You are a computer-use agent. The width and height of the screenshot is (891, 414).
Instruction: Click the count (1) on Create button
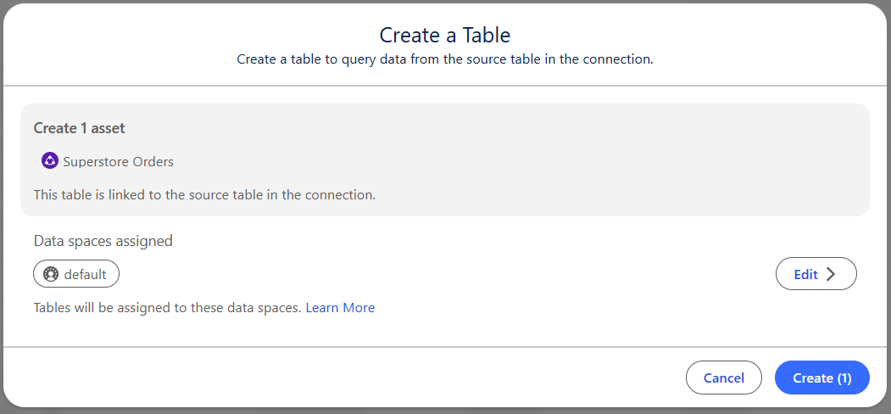pos(844,378)
